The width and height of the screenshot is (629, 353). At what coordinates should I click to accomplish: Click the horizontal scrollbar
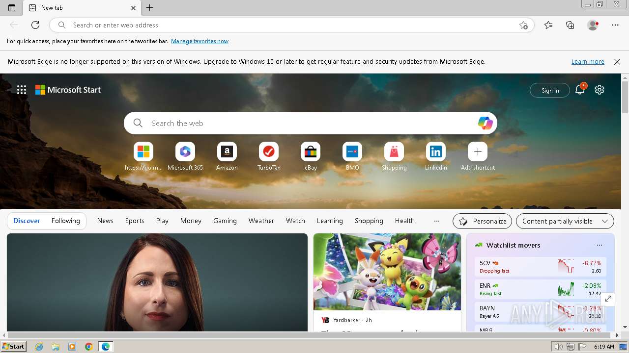(x=310, y=335)
